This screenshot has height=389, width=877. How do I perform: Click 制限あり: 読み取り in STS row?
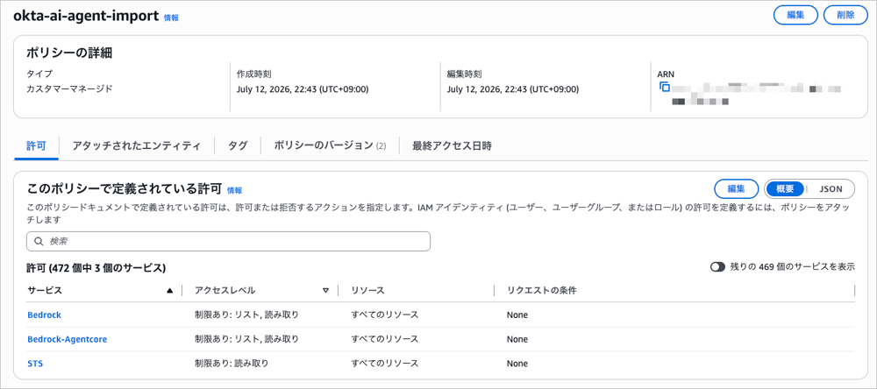232,364
